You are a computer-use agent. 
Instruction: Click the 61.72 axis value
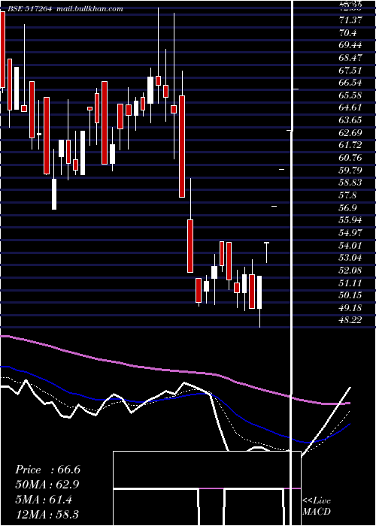click(x=350, y=145)
